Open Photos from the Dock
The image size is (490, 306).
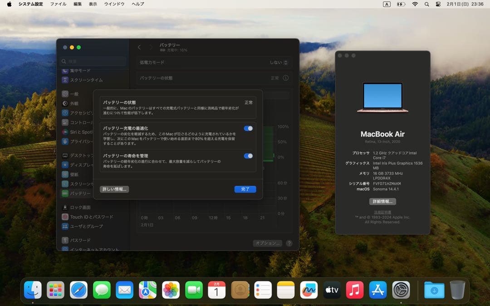click(x=171, y=289)
